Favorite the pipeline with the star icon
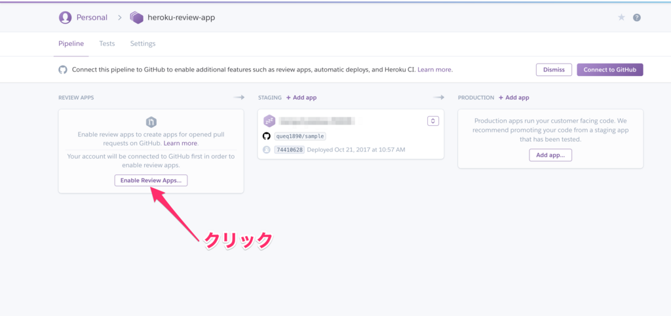The image size is (671, 316). tap(621, 18)
